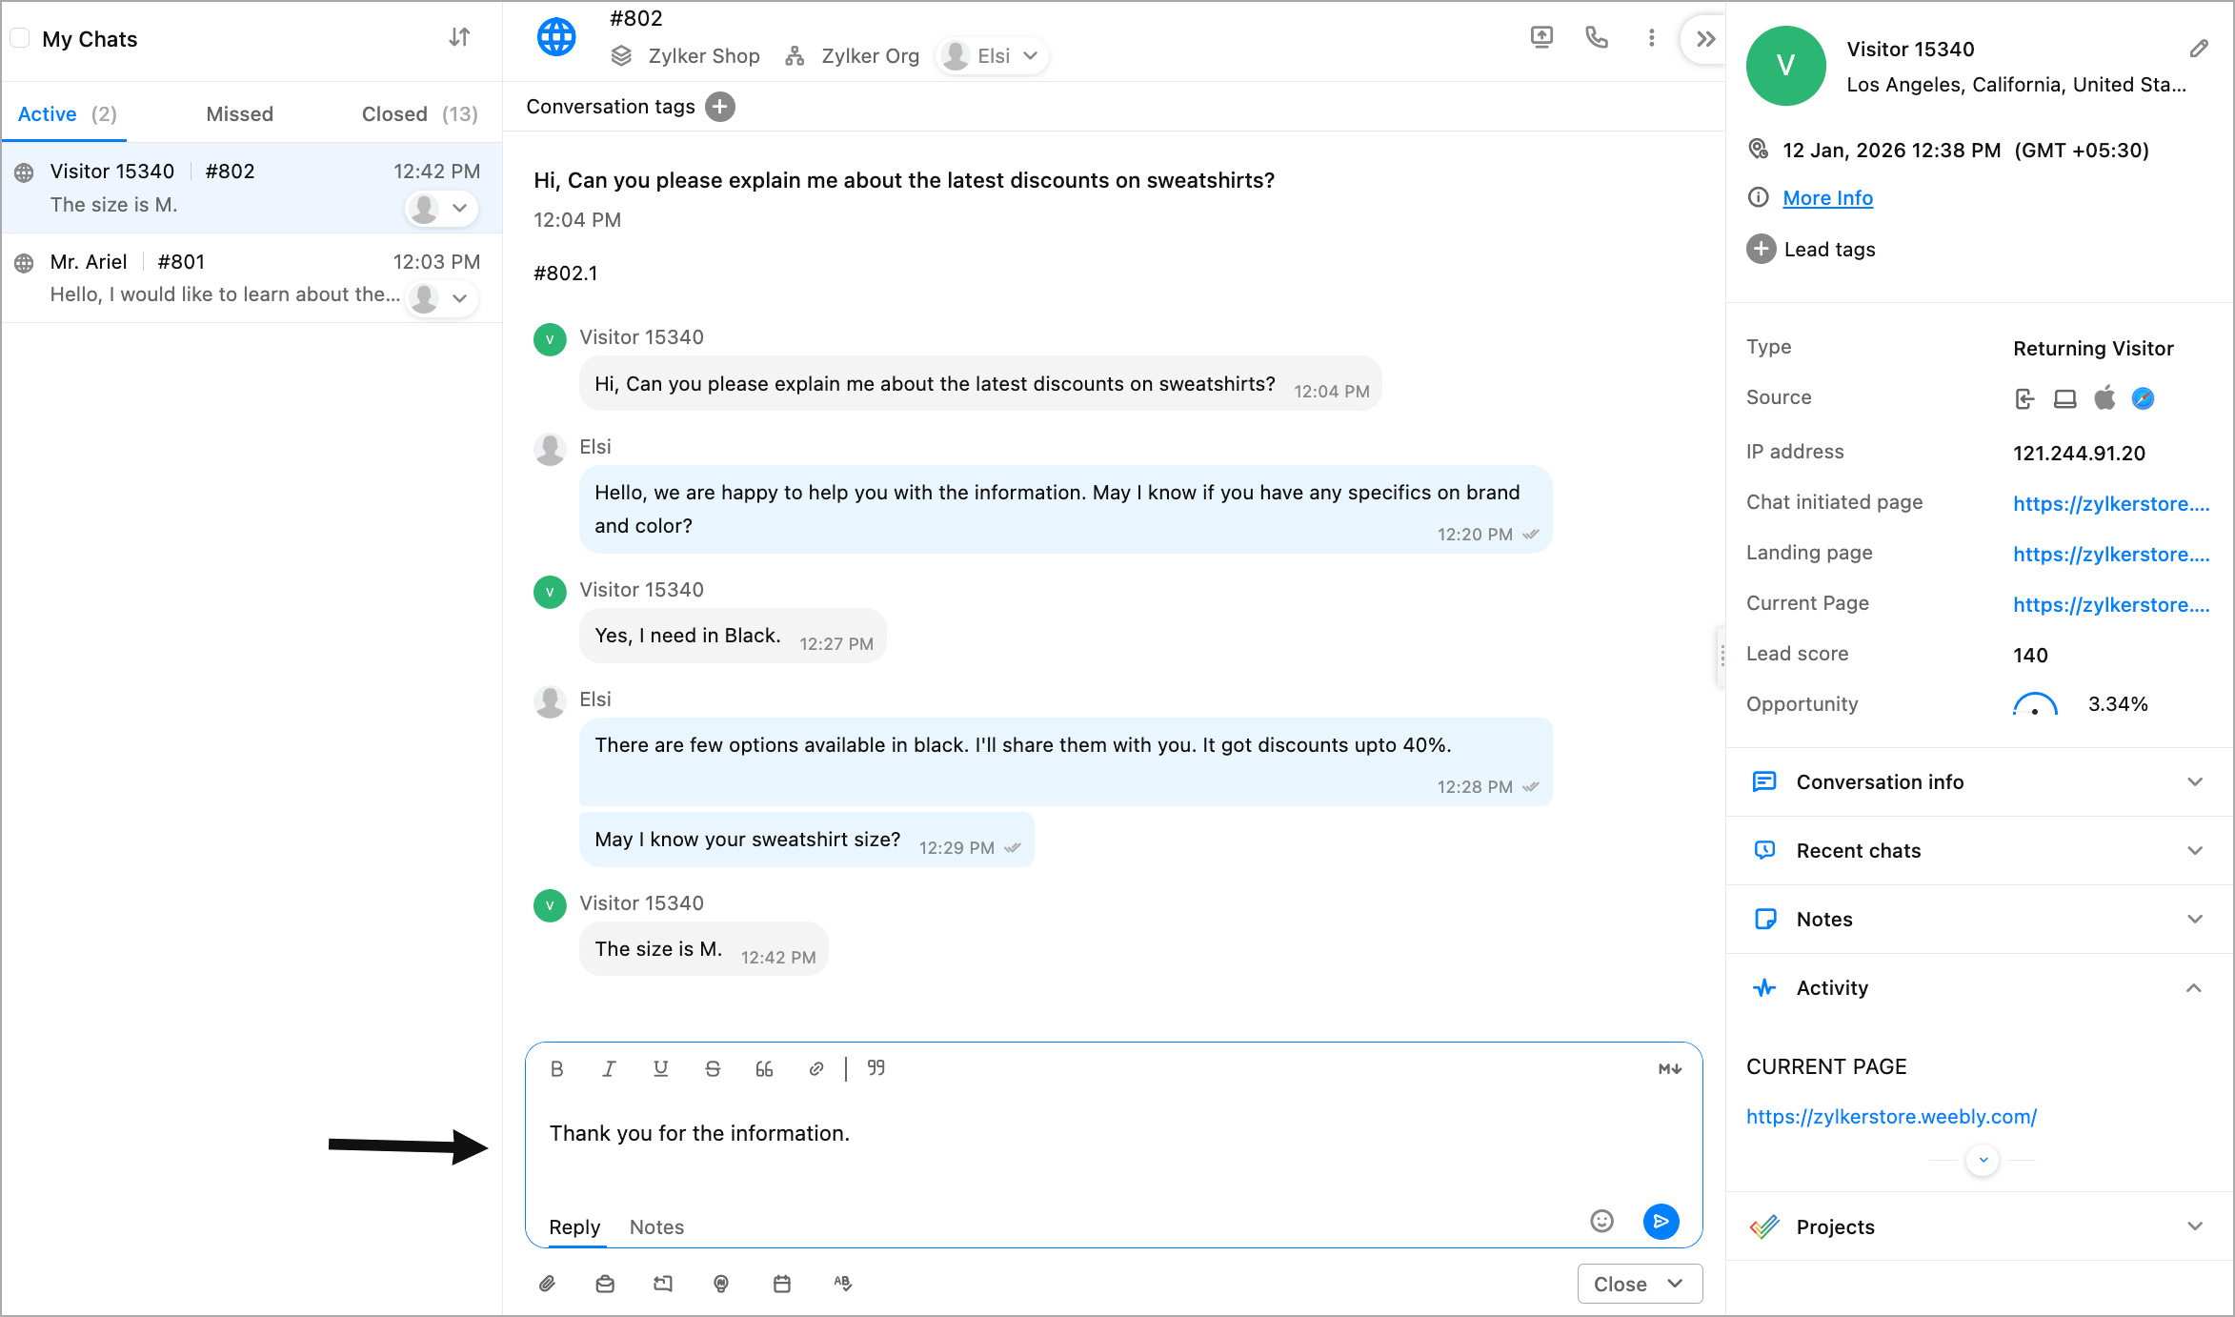The width and height of the screenshot is (2235, 1317).
Task: Edit Visitor 15340 name with pencil icon
Action: [x=2199, y=49]
